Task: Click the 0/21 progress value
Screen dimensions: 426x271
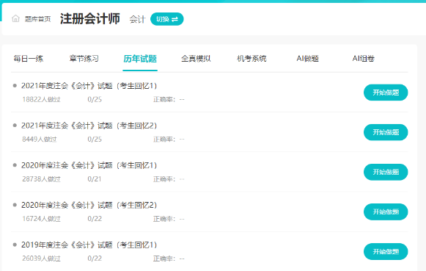Action: click(95, 179)
